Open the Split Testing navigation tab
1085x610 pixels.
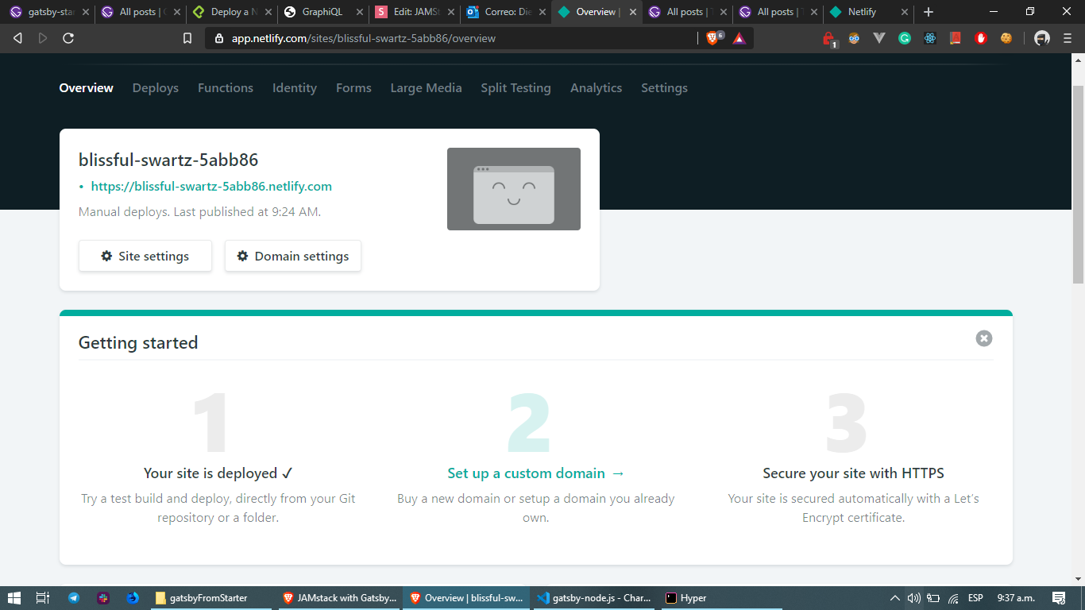(x=515, y=88)
